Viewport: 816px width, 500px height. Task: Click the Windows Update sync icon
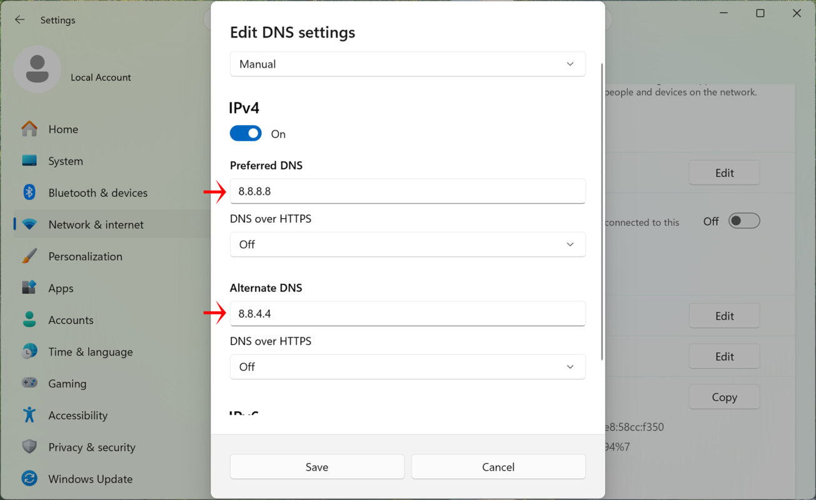(x=29, y=479)
